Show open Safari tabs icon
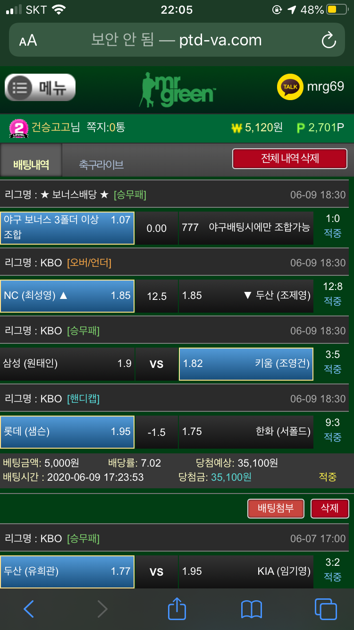The width and height of the screenshot is (354, 630). (x=326, y=609)
